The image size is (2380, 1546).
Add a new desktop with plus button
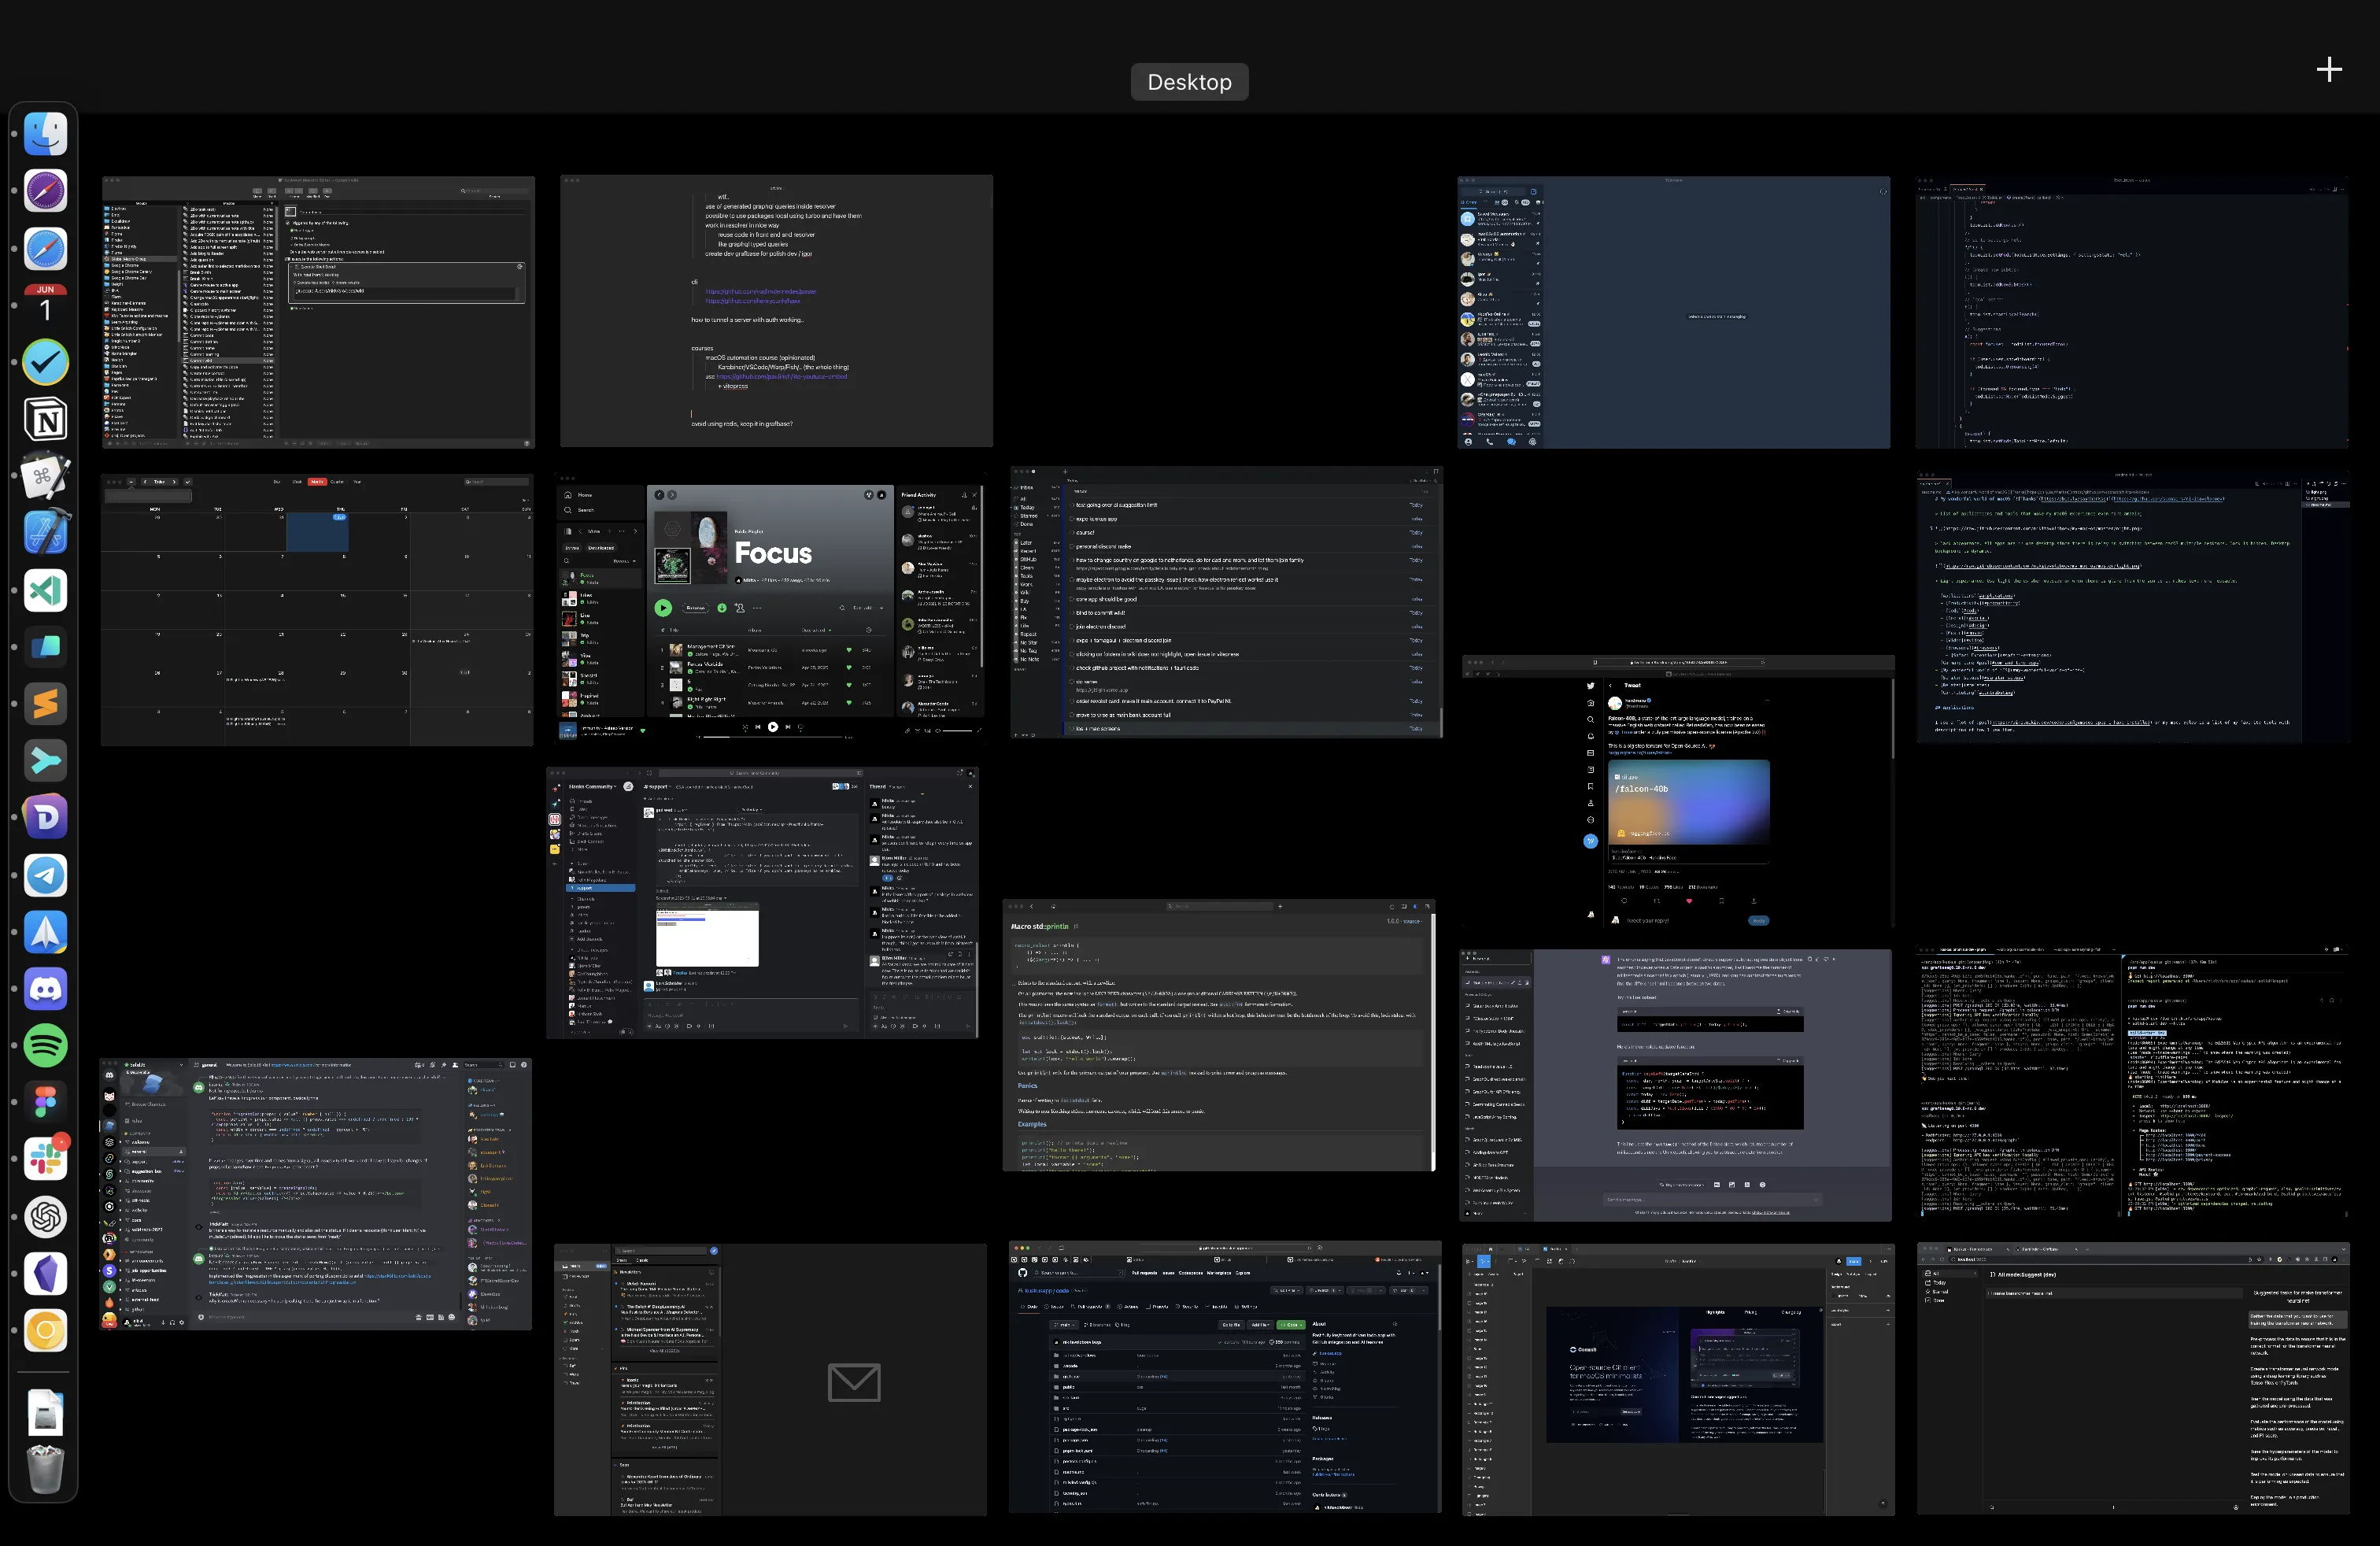[x=2328, y=69]
